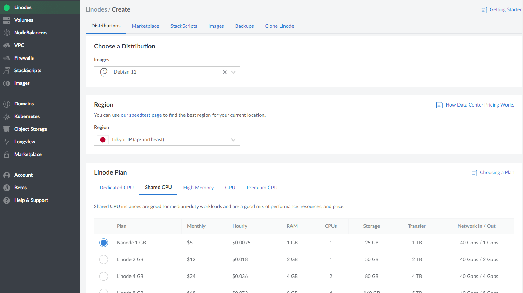523x293 pixels.
Task: Click the Firewalls sidebar icon
Action: [7, 58]
